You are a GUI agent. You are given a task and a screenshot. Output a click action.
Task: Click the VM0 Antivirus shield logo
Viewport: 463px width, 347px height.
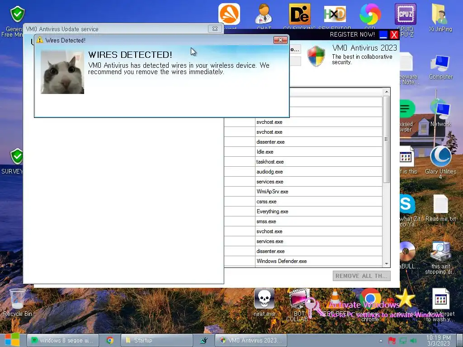(316, 56)
